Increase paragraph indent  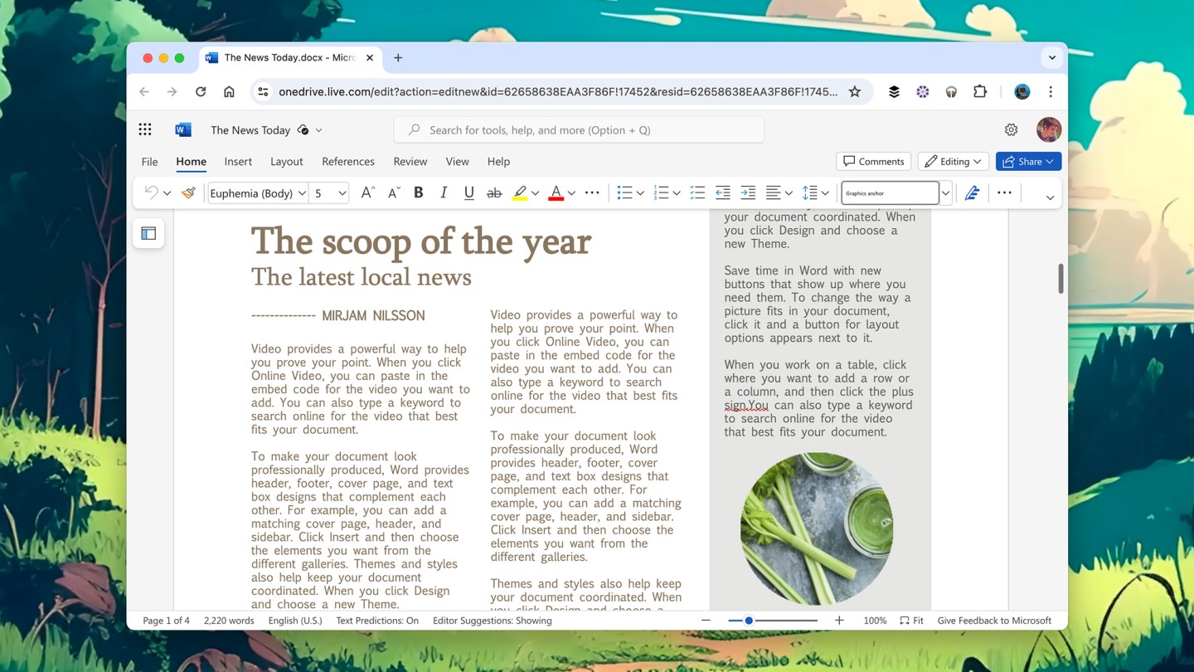tap(748, 192)
